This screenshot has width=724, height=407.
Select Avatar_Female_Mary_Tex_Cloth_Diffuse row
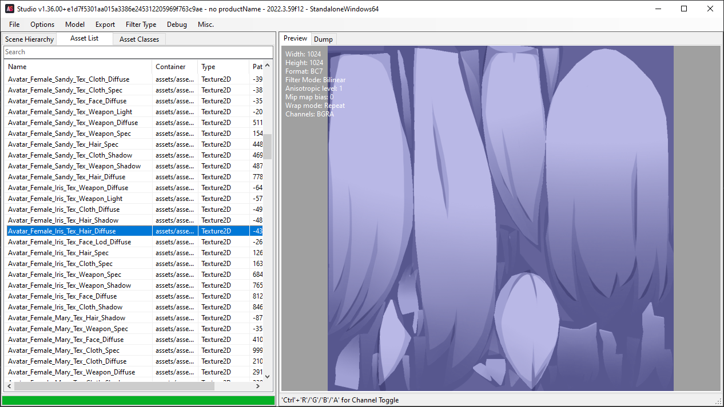[134, 361]
